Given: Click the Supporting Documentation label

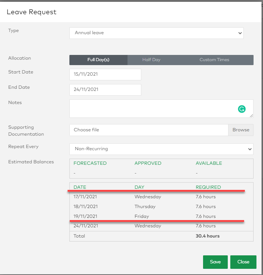Looking at the screenshot, I should tap(26, 131).
